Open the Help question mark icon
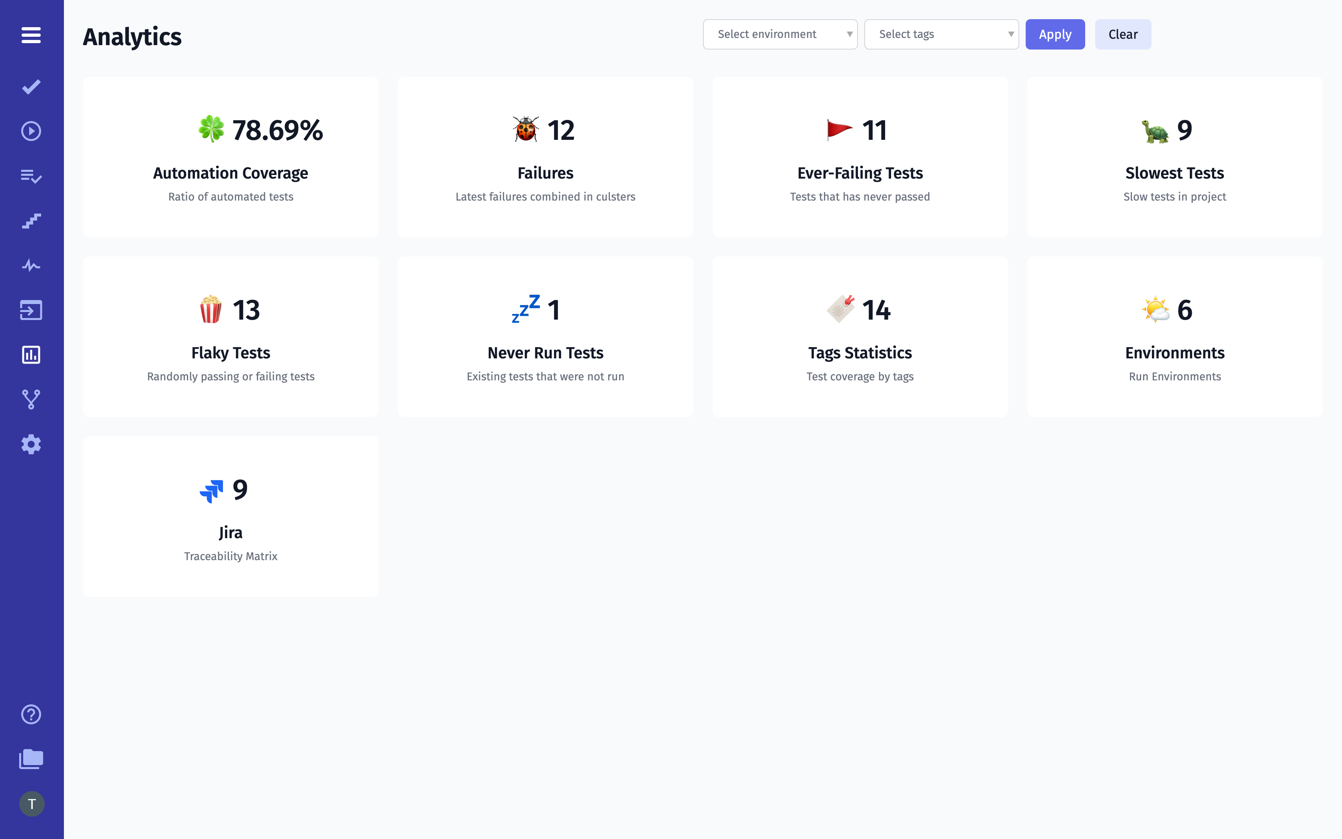The image size is (1342, 839). 31,714
